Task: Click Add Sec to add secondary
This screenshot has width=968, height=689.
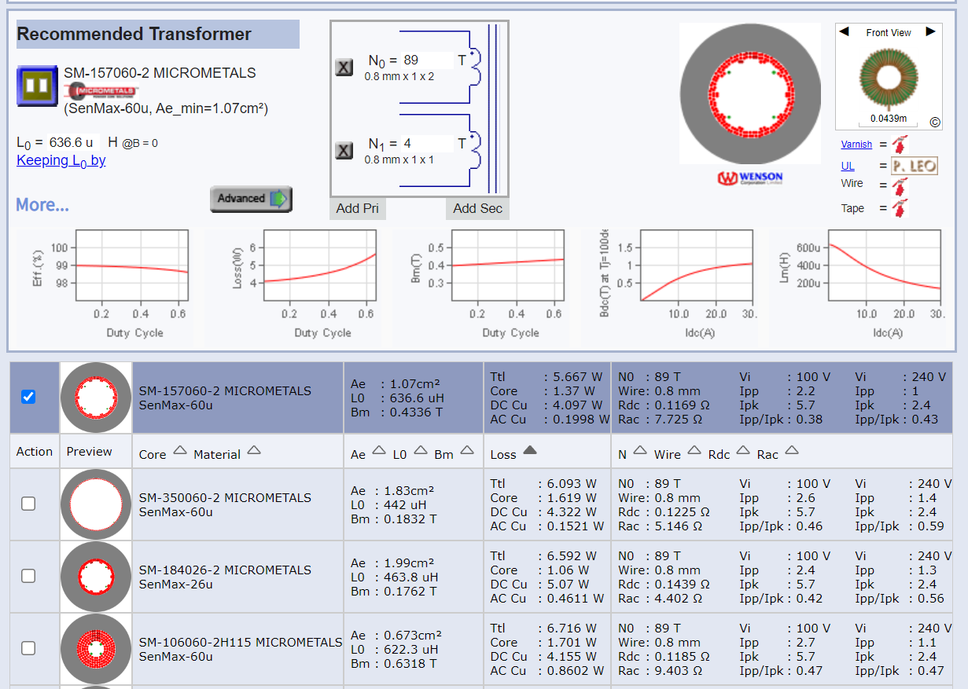Action: pos(478,208)
